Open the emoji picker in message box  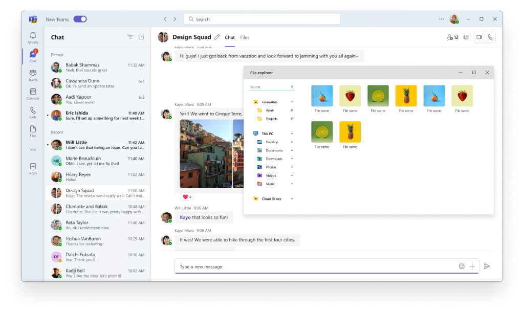pyautogui.click(x=462, y=266)
